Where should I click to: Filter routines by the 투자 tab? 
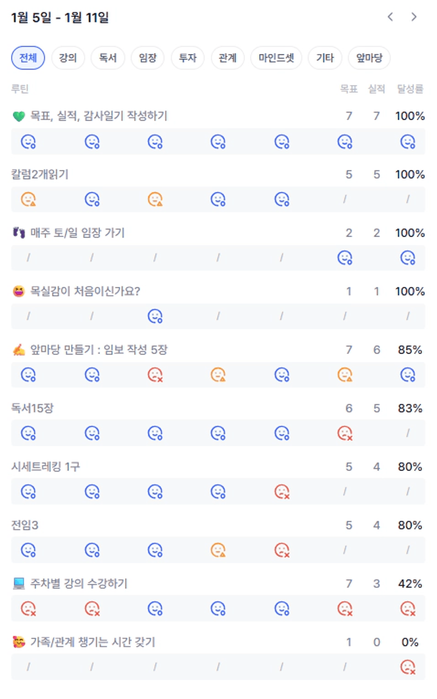[188, 58]
